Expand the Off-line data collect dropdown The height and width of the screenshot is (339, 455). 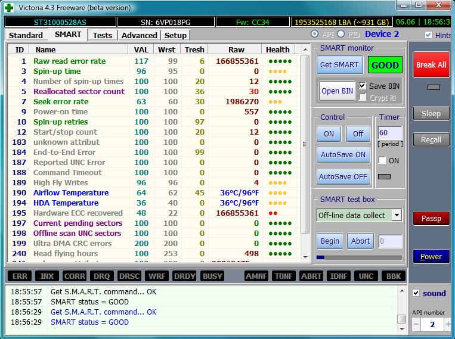(x=397, y=215)
